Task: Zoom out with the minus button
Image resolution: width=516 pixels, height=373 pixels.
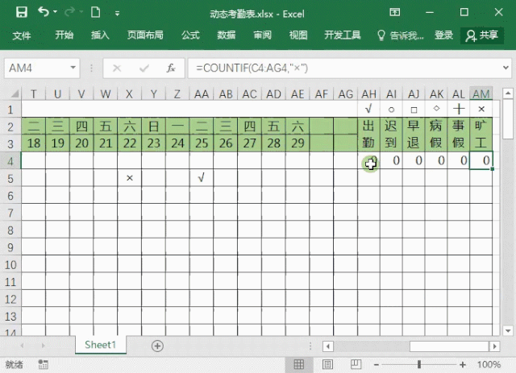Action: pos(377,364)
